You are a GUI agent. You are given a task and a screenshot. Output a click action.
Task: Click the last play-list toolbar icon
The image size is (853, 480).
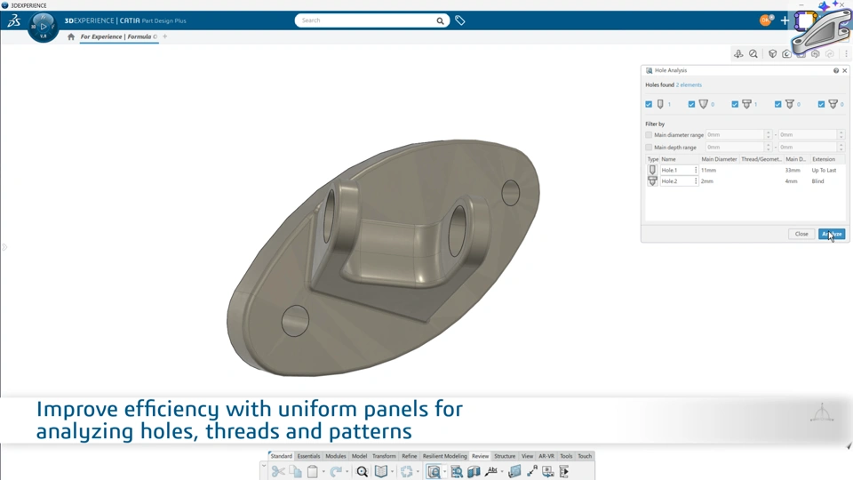564,471
